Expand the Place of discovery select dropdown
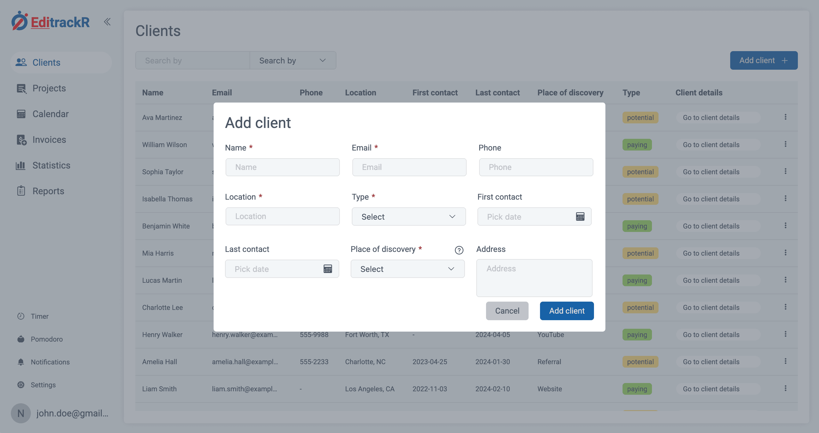The width and height of the screenshot is (819, 433). [x=407, y=269]
